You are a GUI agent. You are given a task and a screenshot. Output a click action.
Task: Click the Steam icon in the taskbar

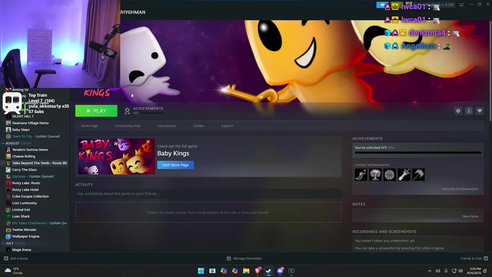click(269, 271)
